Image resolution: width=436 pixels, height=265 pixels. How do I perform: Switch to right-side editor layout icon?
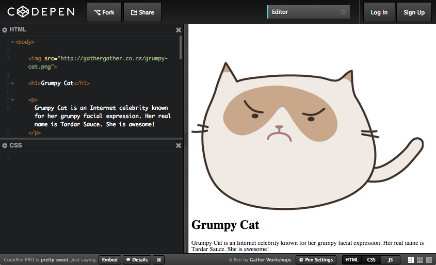click(429, 260)
